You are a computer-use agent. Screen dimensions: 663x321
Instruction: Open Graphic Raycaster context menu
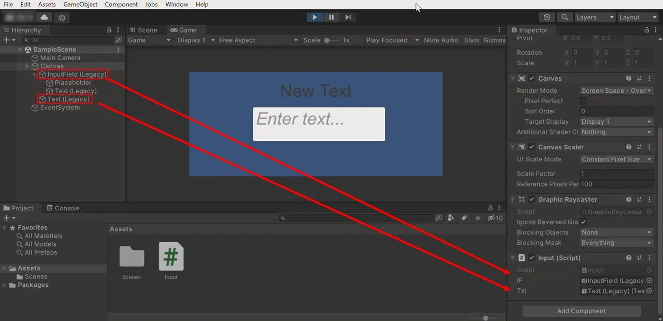click(650, 199)
